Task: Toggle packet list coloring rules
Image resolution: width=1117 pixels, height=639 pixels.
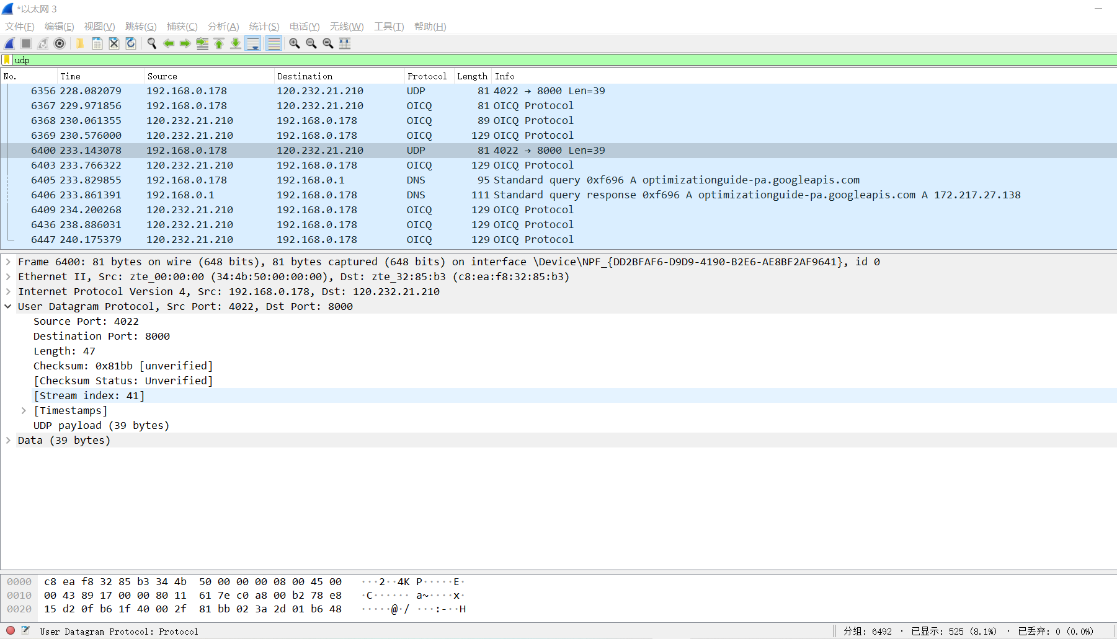Action: point(274,43)
